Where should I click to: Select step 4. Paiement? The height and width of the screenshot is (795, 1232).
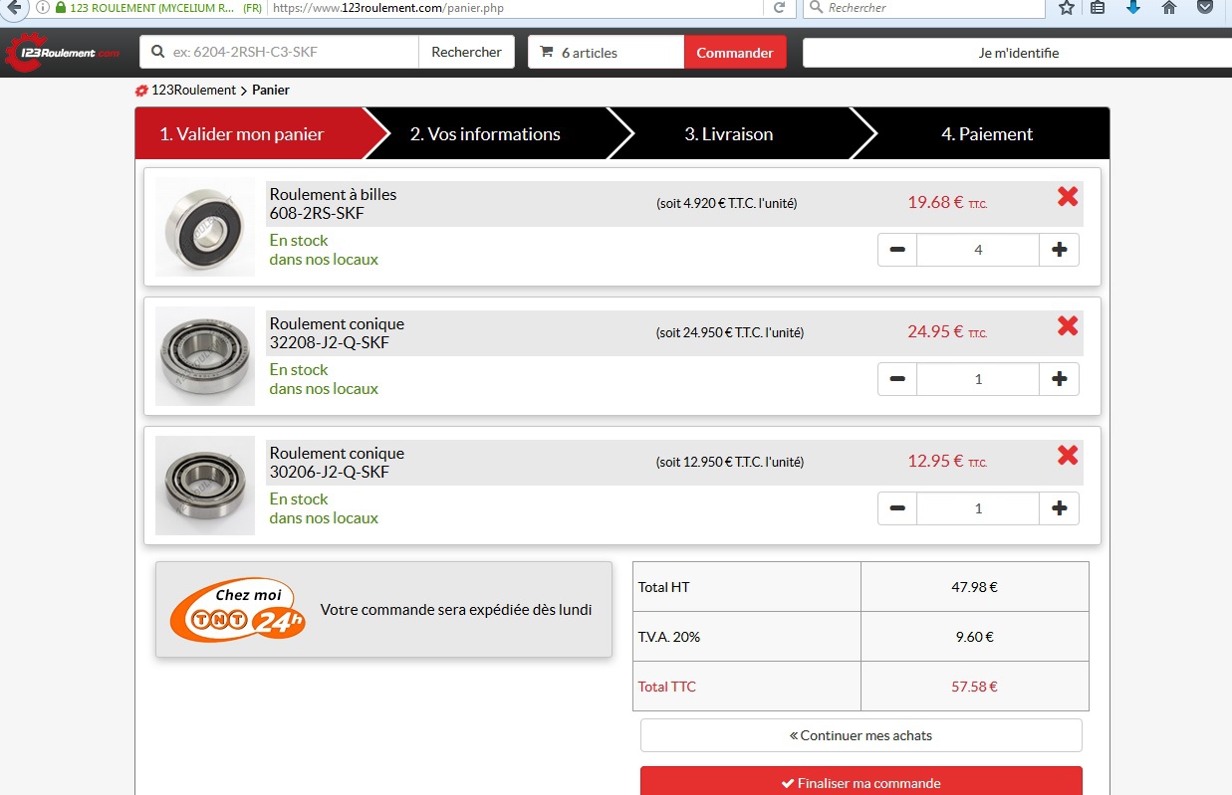click(987, 133)
